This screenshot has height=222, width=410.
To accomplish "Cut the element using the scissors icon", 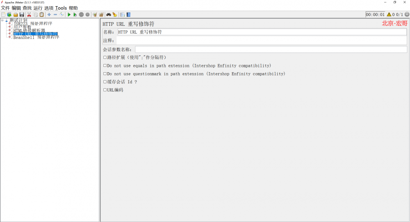I will click(29, 15).
